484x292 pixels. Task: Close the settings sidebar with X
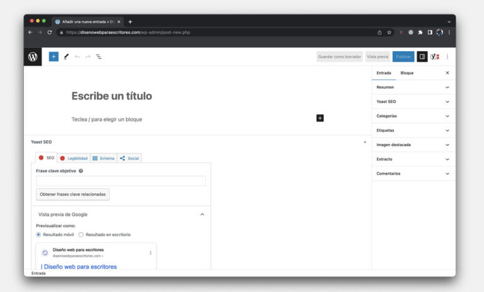447,73
